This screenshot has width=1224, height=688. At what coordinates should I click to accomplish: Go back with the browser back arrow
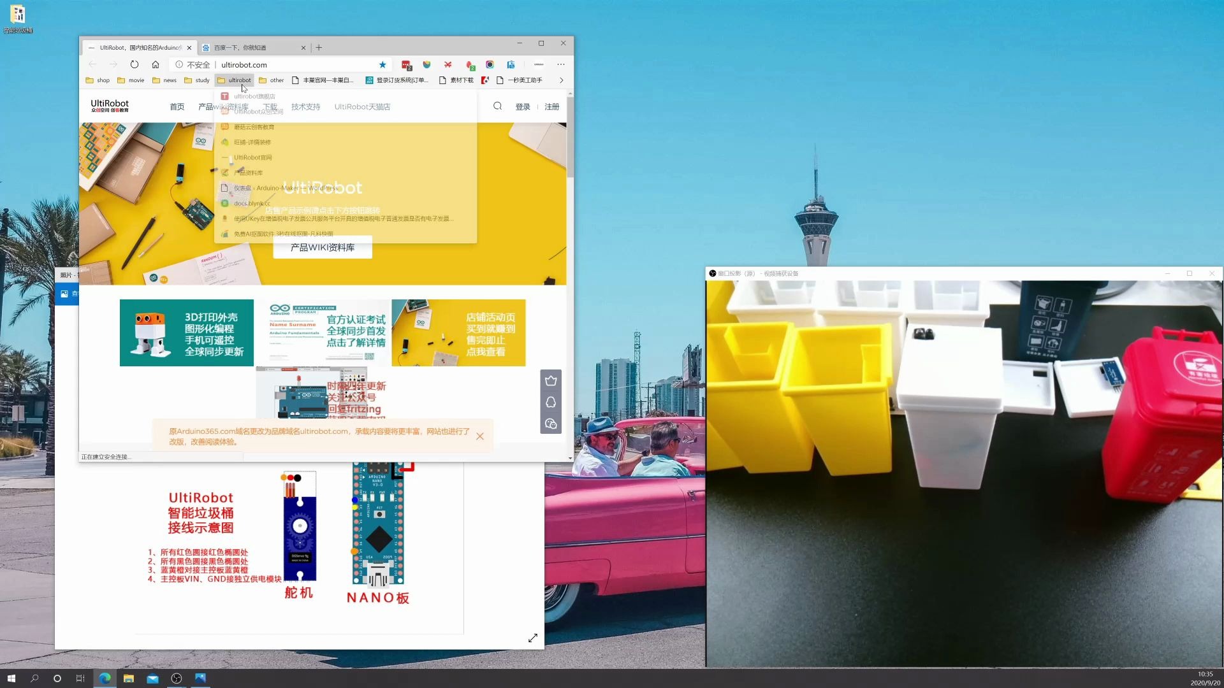[x=92, y=64]
